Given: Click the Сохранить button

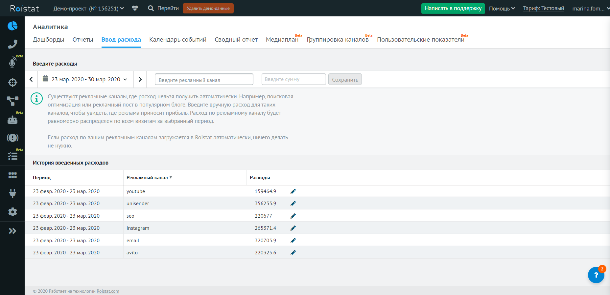Looking at the screenshot, I should (345, 79).
